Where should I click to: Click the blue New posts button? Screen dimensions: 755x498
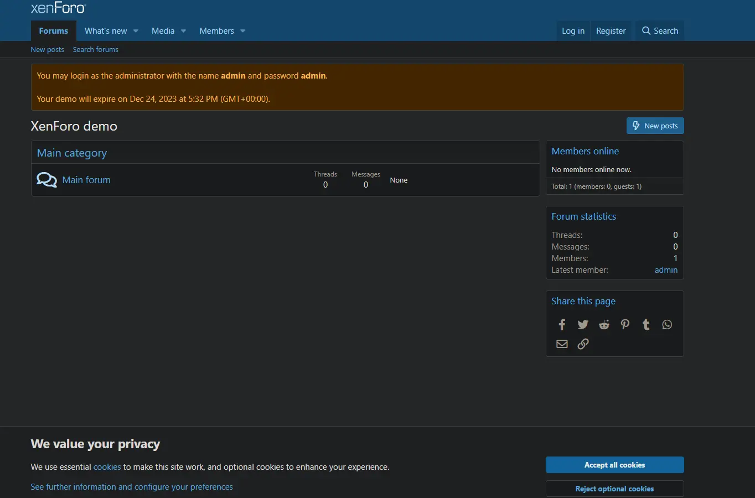[655, 126]
